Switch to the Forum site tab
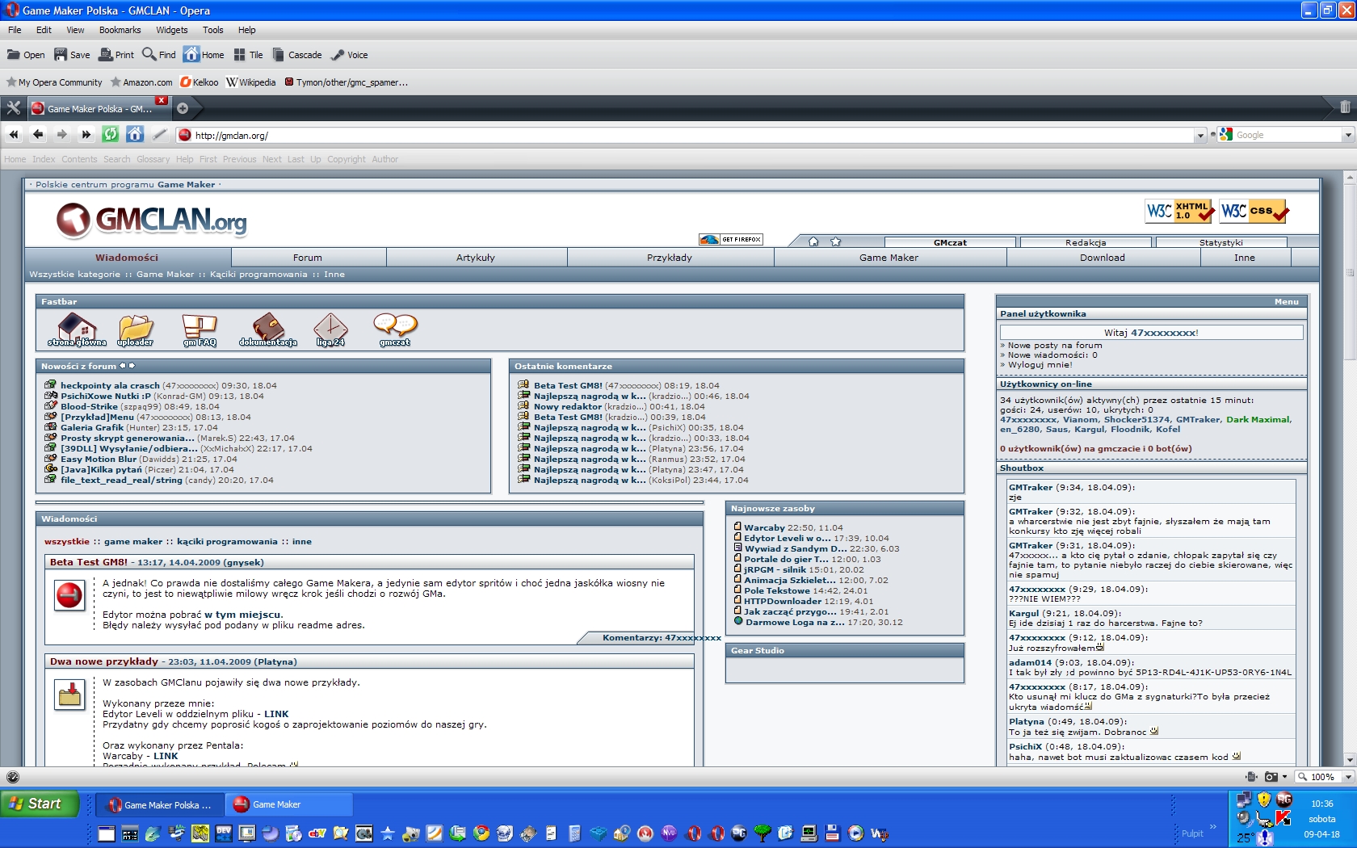 [x=307, y=258]
